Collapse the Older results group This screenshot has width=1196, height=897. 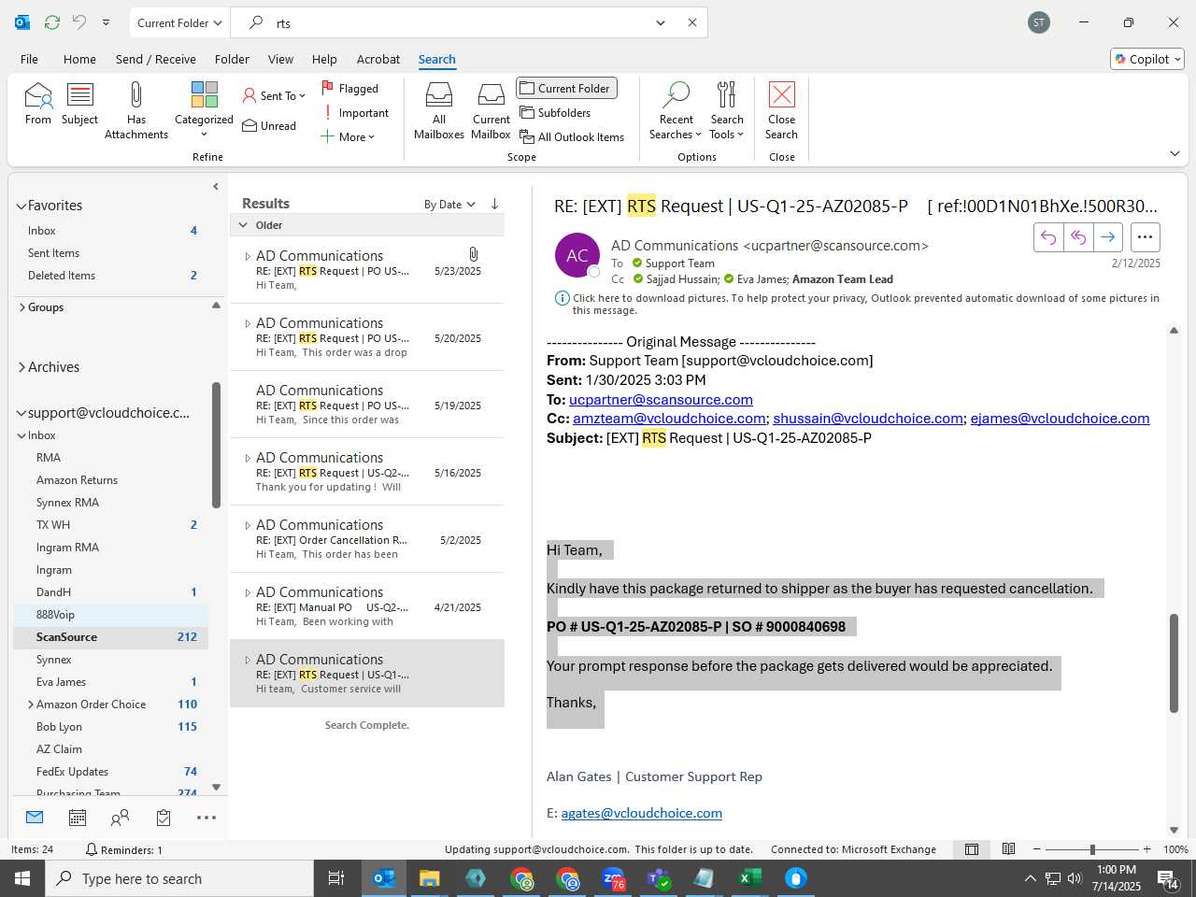pyautogui.click(x=243, y=225)
